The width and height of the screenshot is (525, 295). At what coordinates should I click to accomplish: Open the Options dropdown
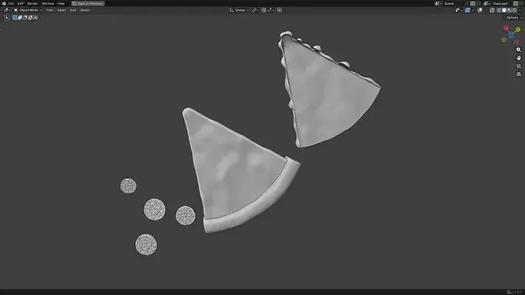tap(513, 17)
